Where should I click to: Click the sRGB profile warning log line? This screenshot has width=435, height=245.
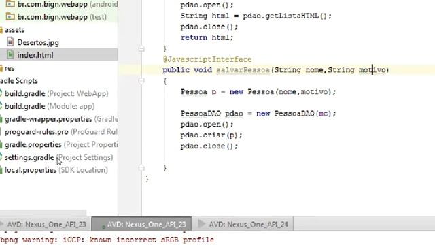coord(107,240)
